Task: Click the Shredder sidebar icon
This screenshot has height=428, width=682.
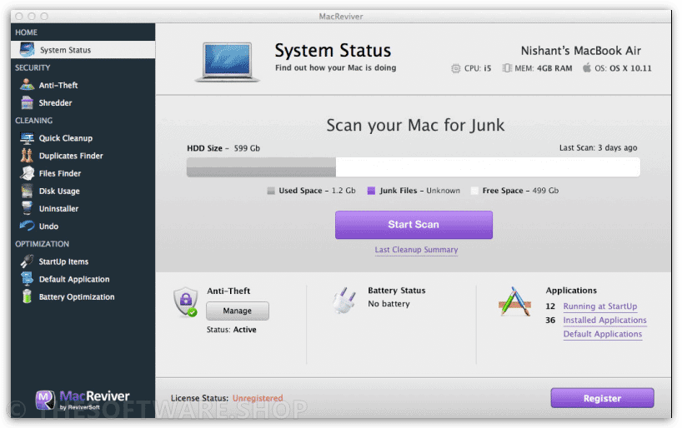Action: pyautogui.click(x=27, y=102)
